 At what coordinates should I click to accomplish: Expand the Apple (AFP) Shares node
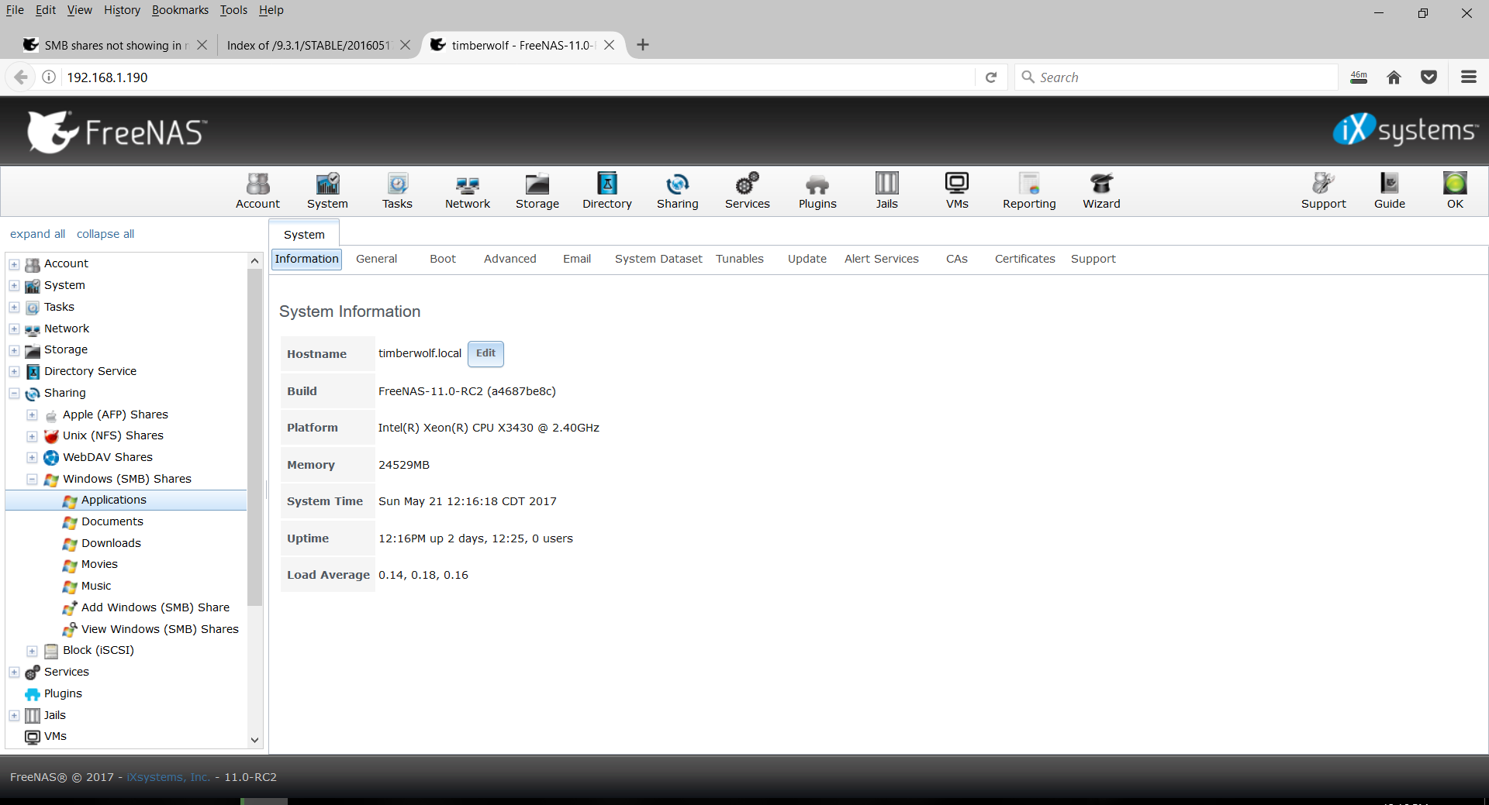pos(32,415)
